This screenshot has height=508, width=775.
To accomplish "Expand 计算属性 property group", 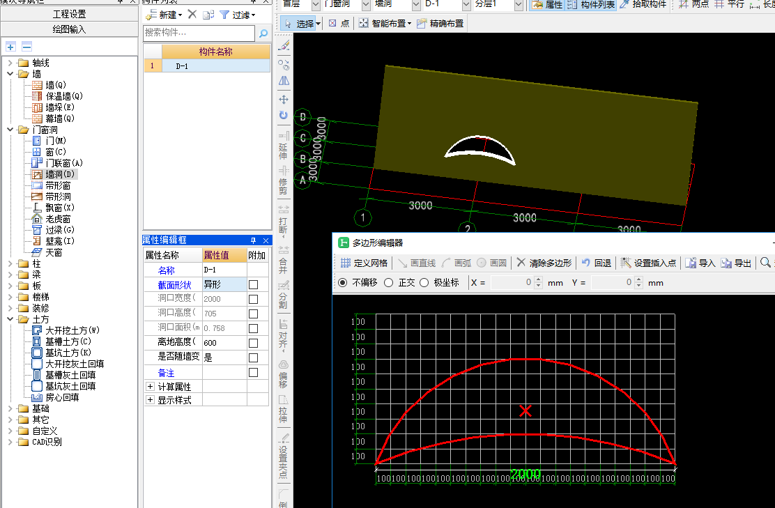I will [x=151, y=387].
